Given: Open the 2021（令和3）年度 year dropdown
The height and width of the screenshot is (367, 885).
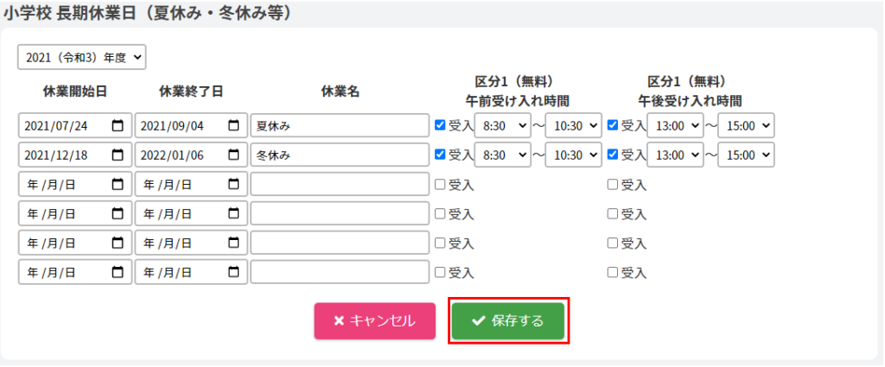Looking at the screenshot, I should coord(82,58).
